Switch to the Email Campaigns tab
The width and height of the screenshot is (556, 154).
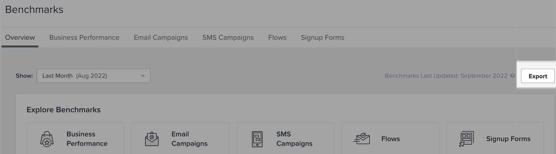tap(161, 37)
